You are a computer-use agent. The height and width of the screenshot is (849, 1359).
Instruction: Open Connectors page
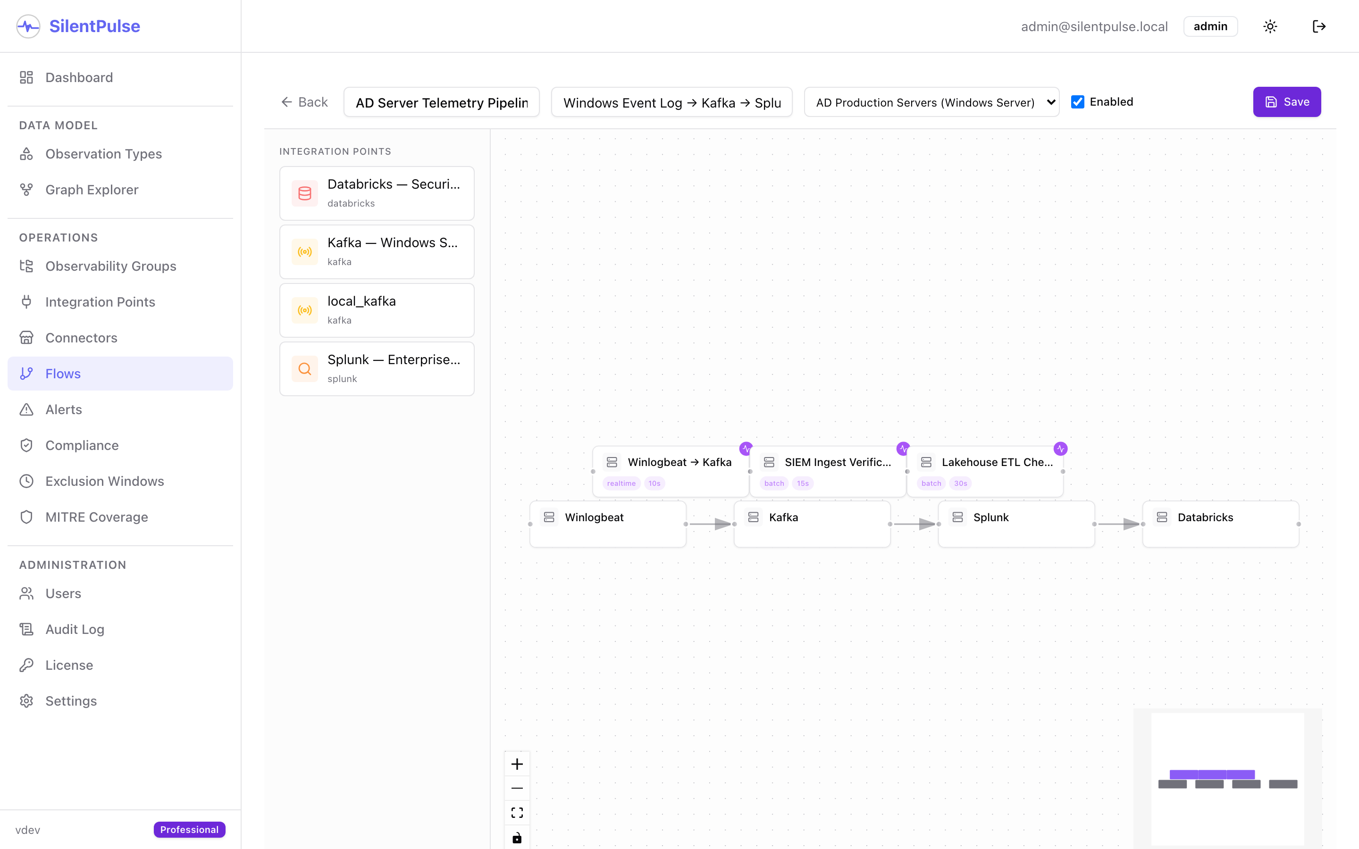tap(120, 337)
